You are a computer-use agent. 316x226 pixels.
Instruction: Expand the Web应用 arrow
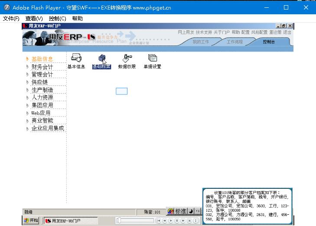(27, 113)
